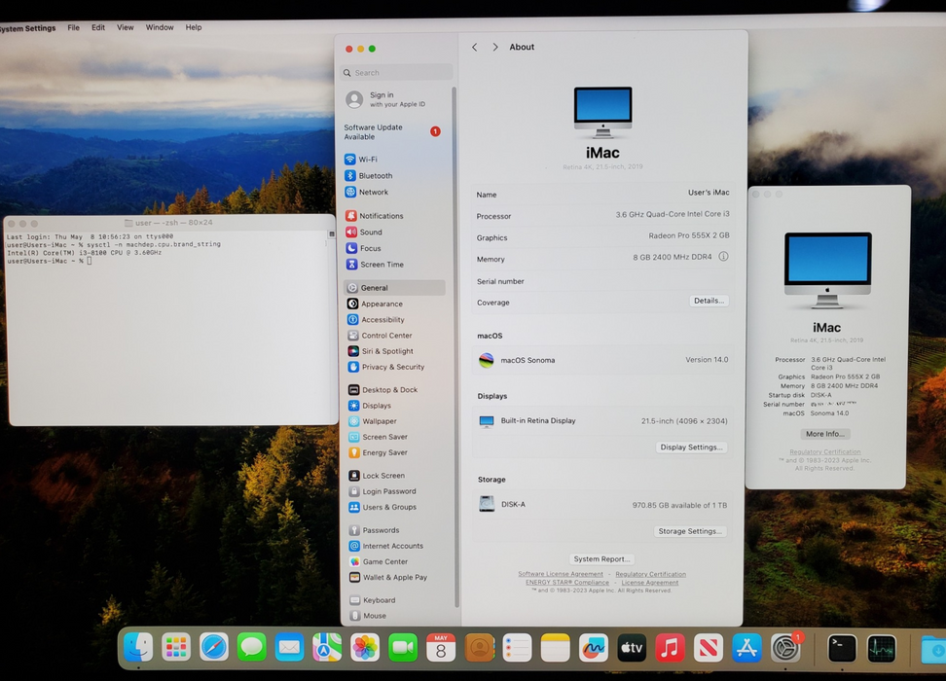Open the View menu

click(125, 28)
